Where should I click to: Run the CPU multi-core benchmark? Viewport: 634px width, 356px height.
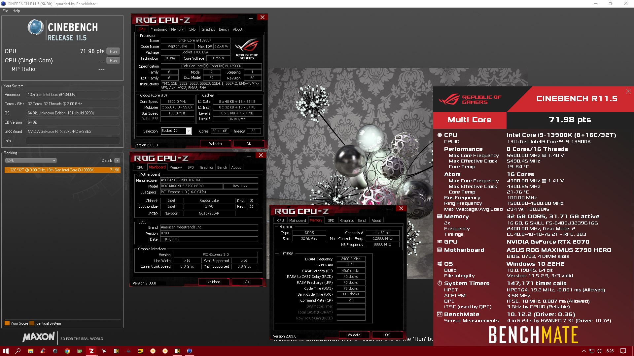(113, 51)
